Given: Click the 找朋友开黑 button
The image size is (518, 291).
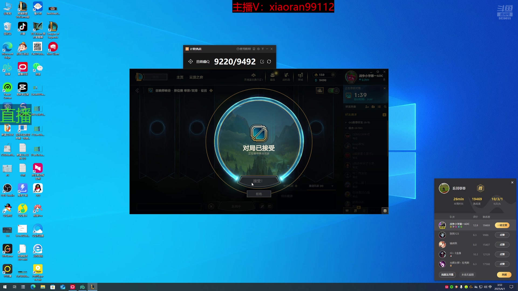Looking at the screenshot, I should coord(447,275).
